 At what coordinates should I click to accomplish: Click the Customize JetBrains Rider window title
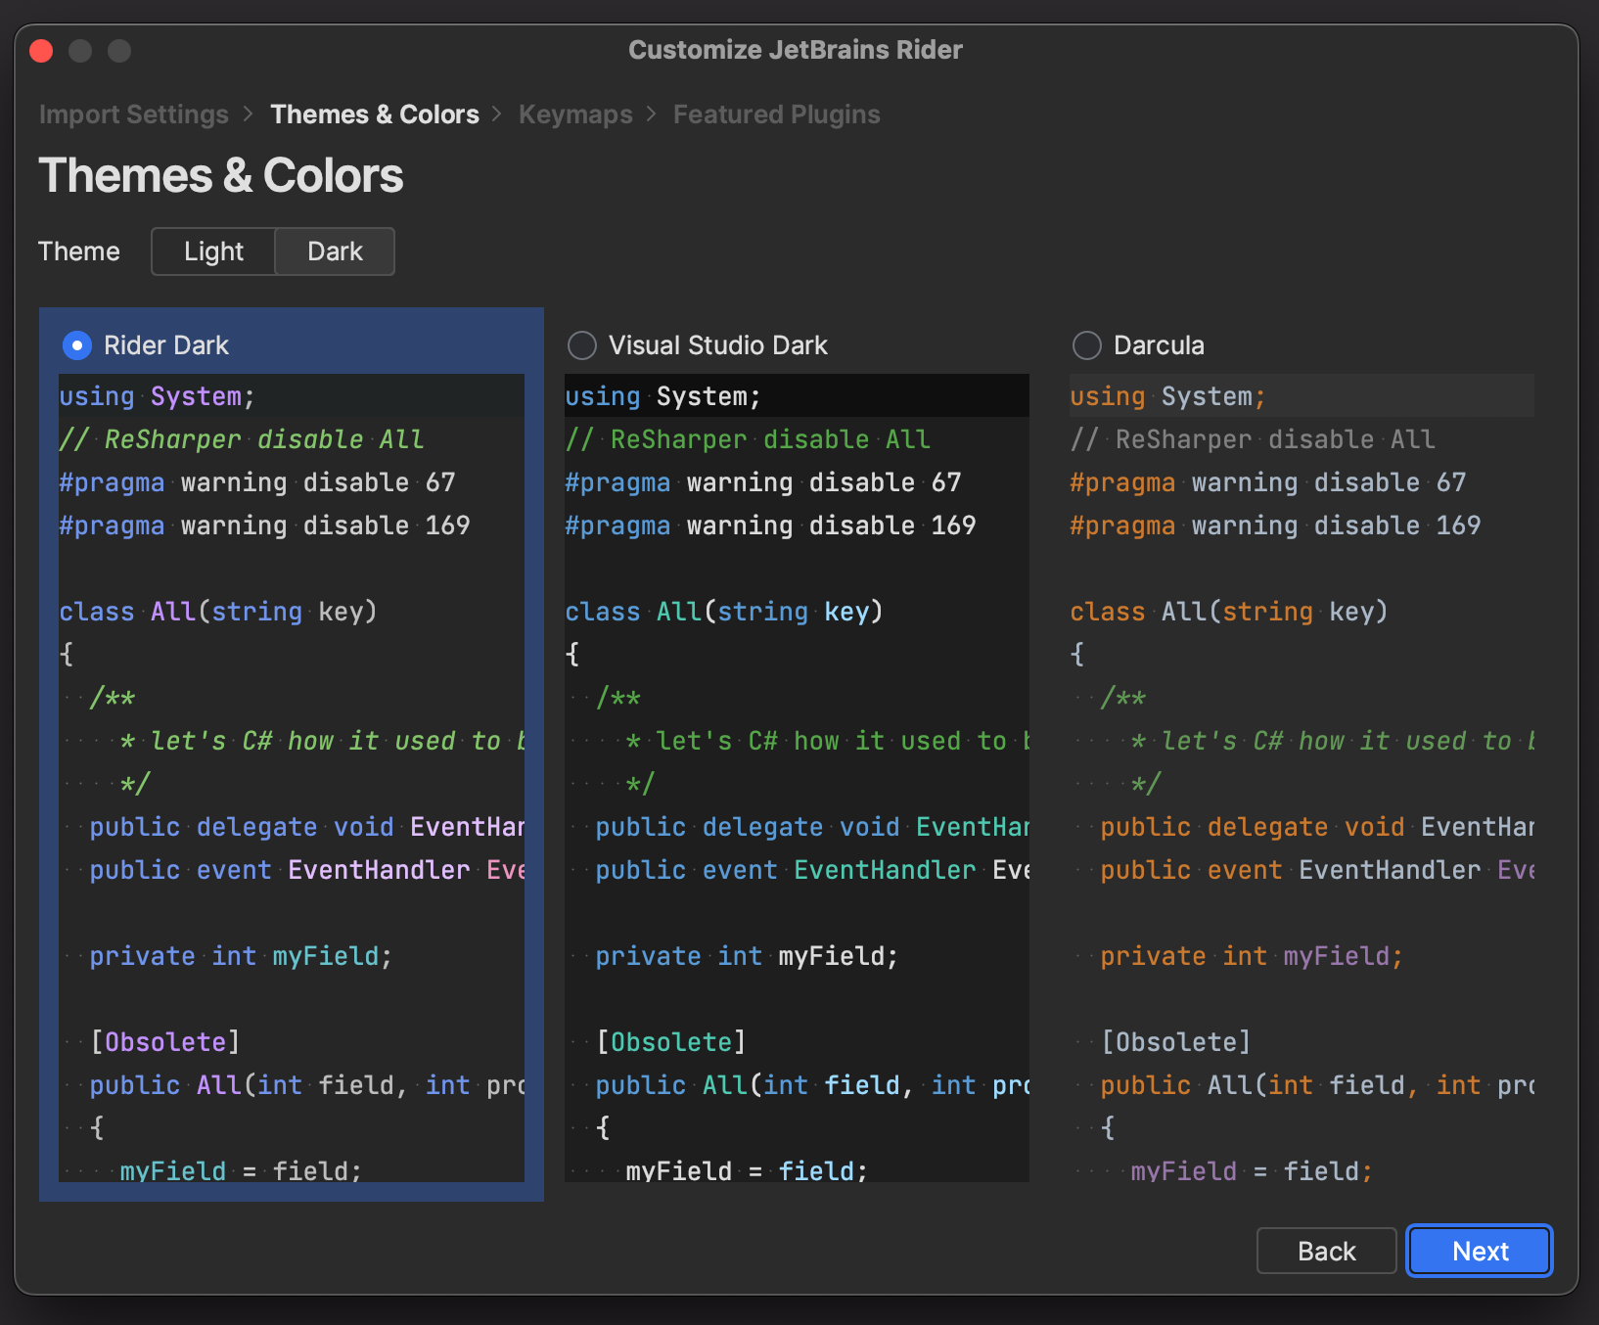pyautogui.click(x=796, y=50)
